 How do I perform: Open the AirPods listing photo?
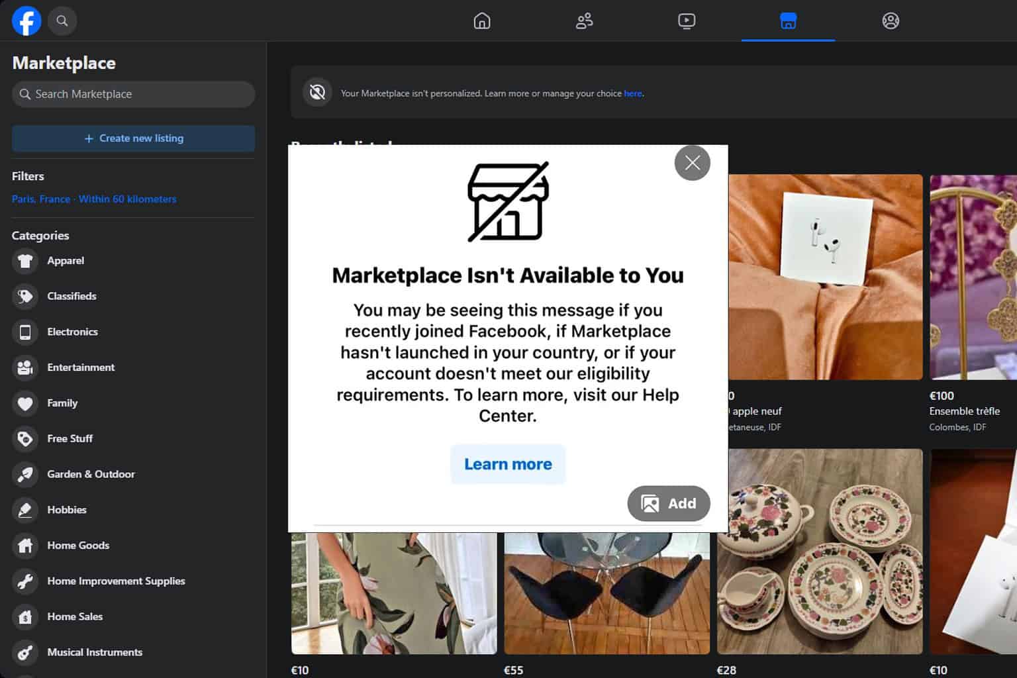(825, 277)
